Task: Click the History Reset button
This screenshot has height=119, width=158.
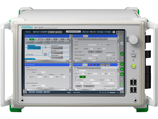Action: (x=89, y=86)
